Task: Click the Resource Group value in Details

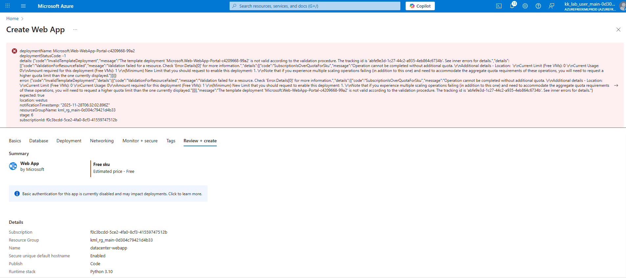Action: [x=122, y=240]
